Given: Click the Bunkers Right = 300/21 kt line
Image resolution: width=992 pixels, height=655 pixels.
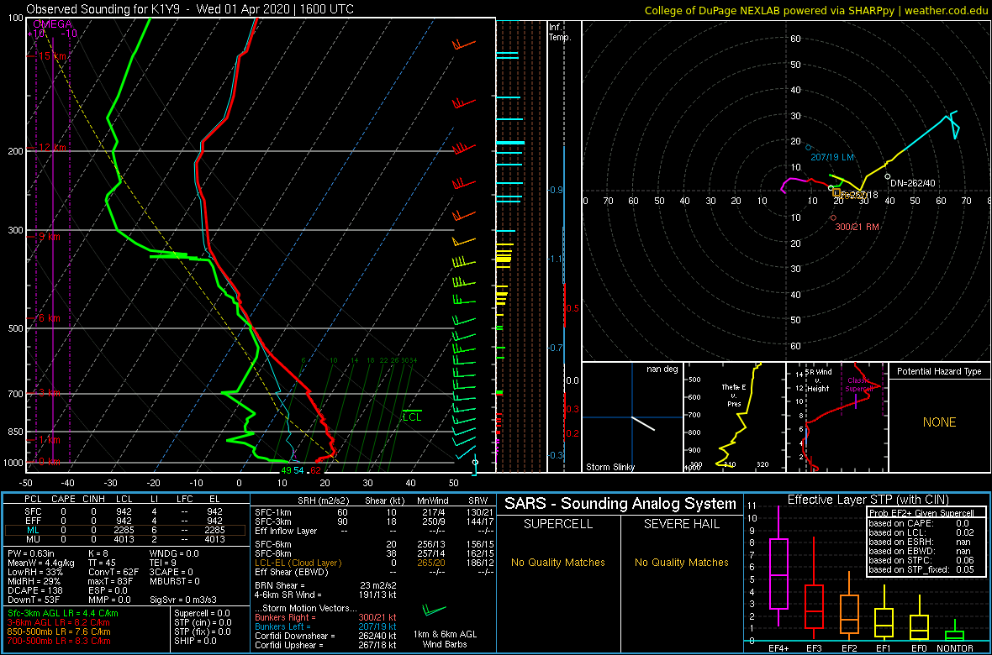Looking at the screenshot, I should point(325,618).
